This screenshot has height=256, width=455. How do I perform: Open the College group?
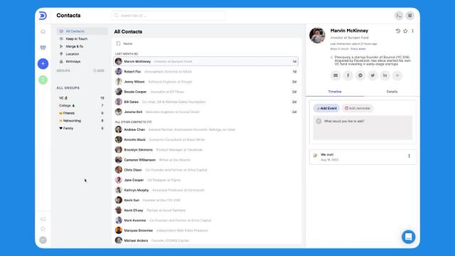pyautogui.click(x=82, y=106)
